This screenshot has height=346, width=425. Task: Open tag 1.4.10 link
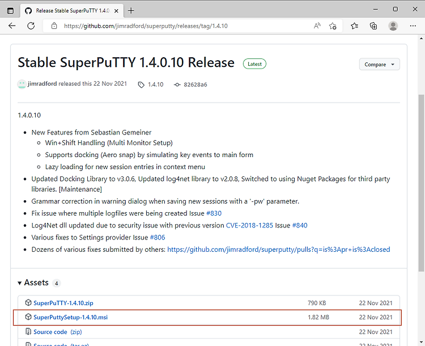(151, 85)
